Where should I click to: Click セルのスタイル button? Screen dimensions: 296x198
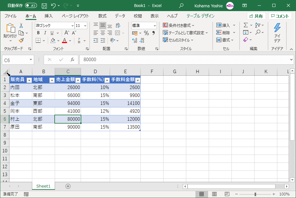coord(178,40)
